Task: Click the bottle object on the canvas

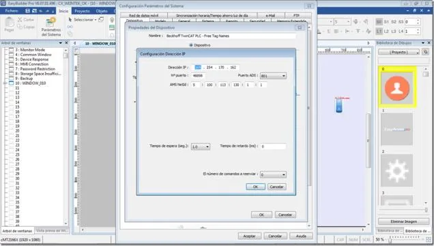Action: [x=339, y=105]
